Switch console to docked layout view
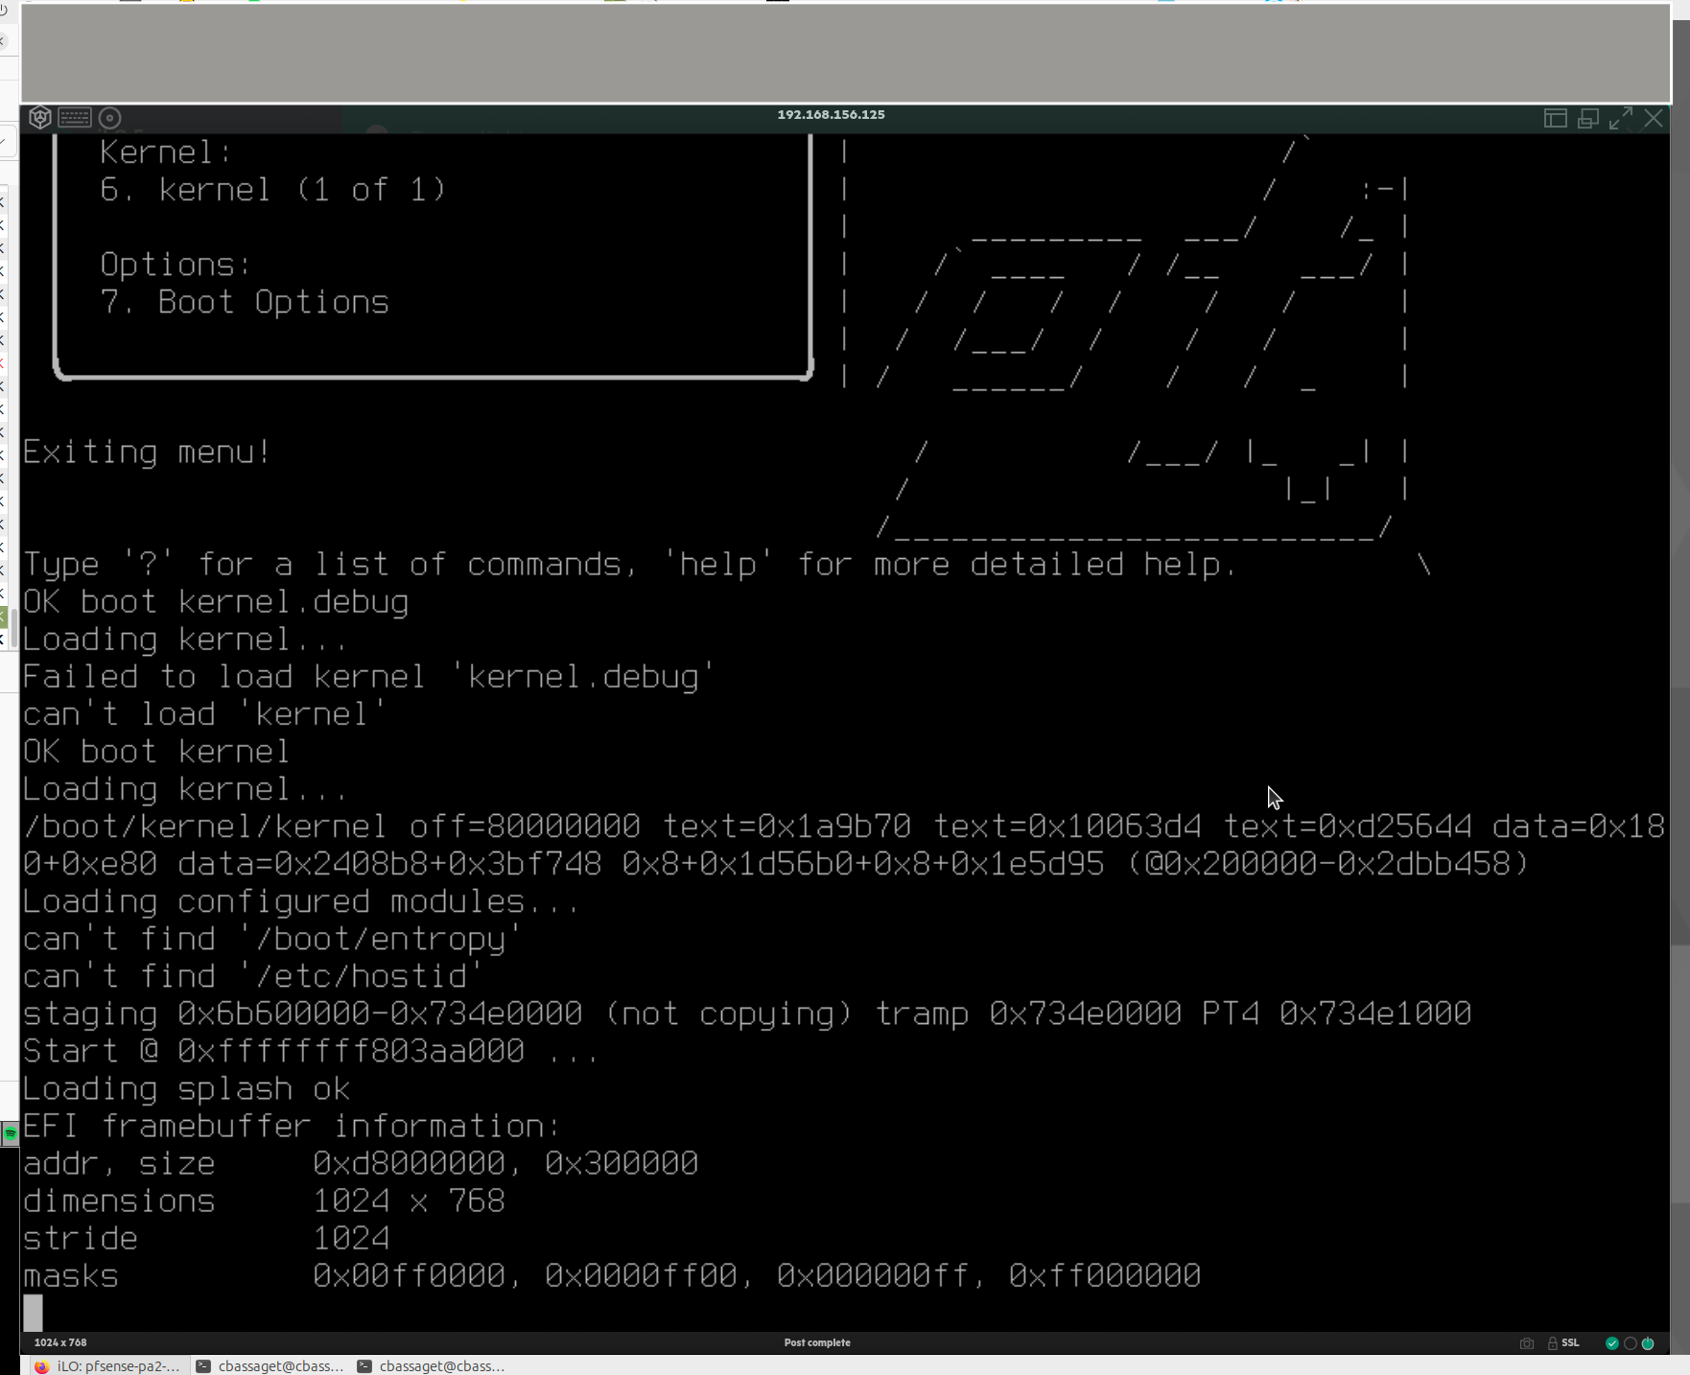Screen dimensions: 1690x1375 pos(1555,118)
